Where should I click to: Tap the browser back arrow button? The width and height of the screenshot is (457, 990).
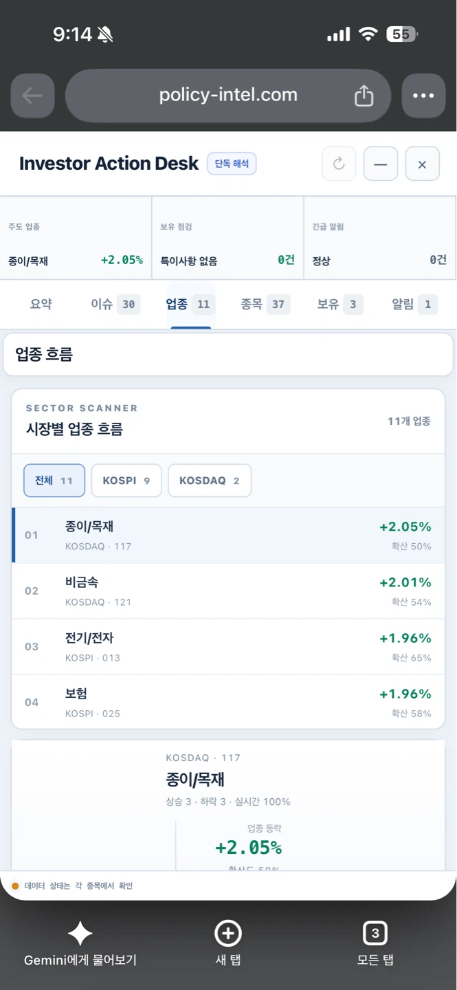(32, 96)
